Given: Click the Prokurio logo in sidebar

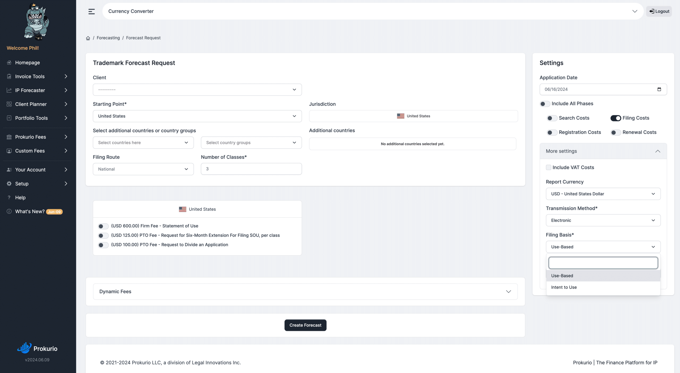Looking at the screenshot, I should point(37,348).
